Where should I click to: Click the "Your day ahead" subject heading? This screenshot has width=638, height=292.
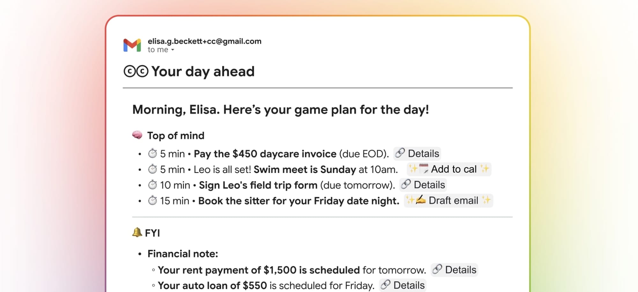coord(203,71)
